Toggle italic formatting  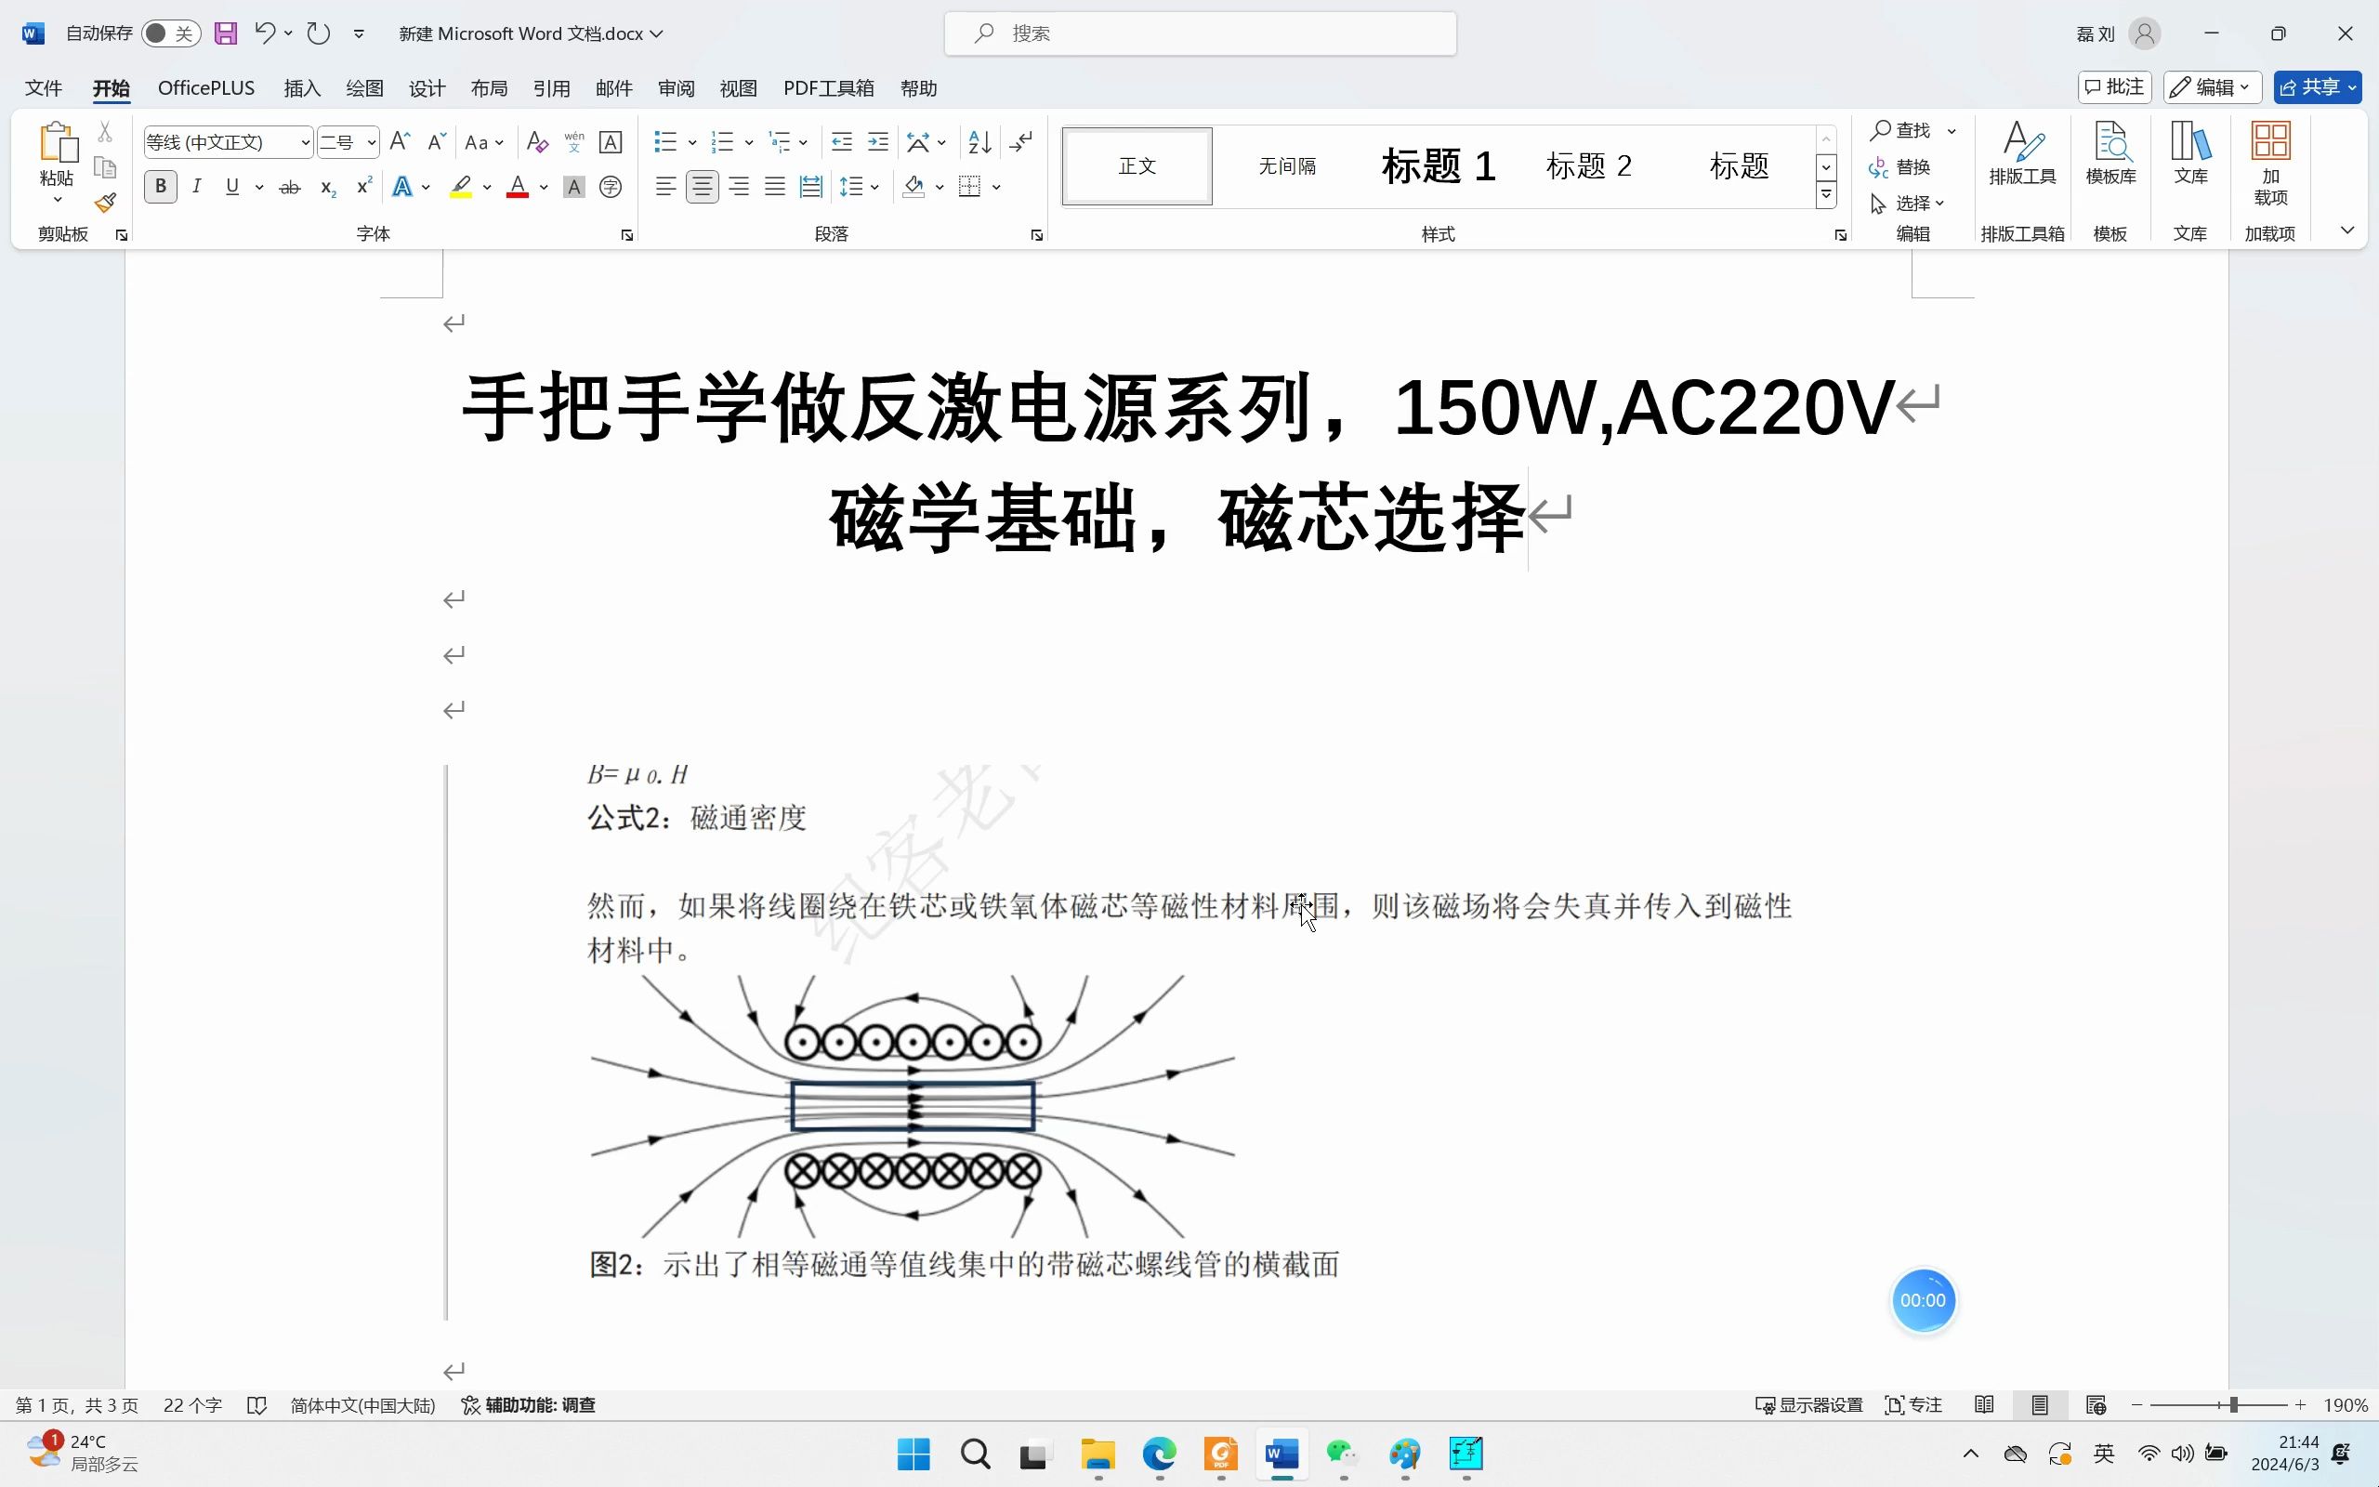pos(197,187)
